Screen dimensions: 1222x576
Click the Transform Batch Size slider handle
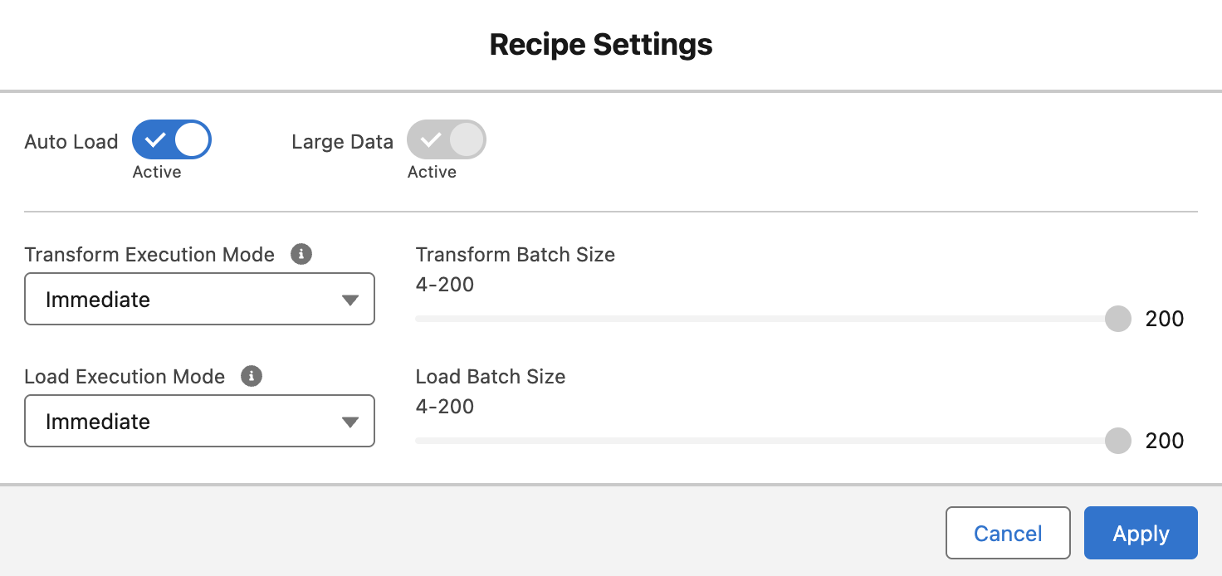[x=1118, y=319]
